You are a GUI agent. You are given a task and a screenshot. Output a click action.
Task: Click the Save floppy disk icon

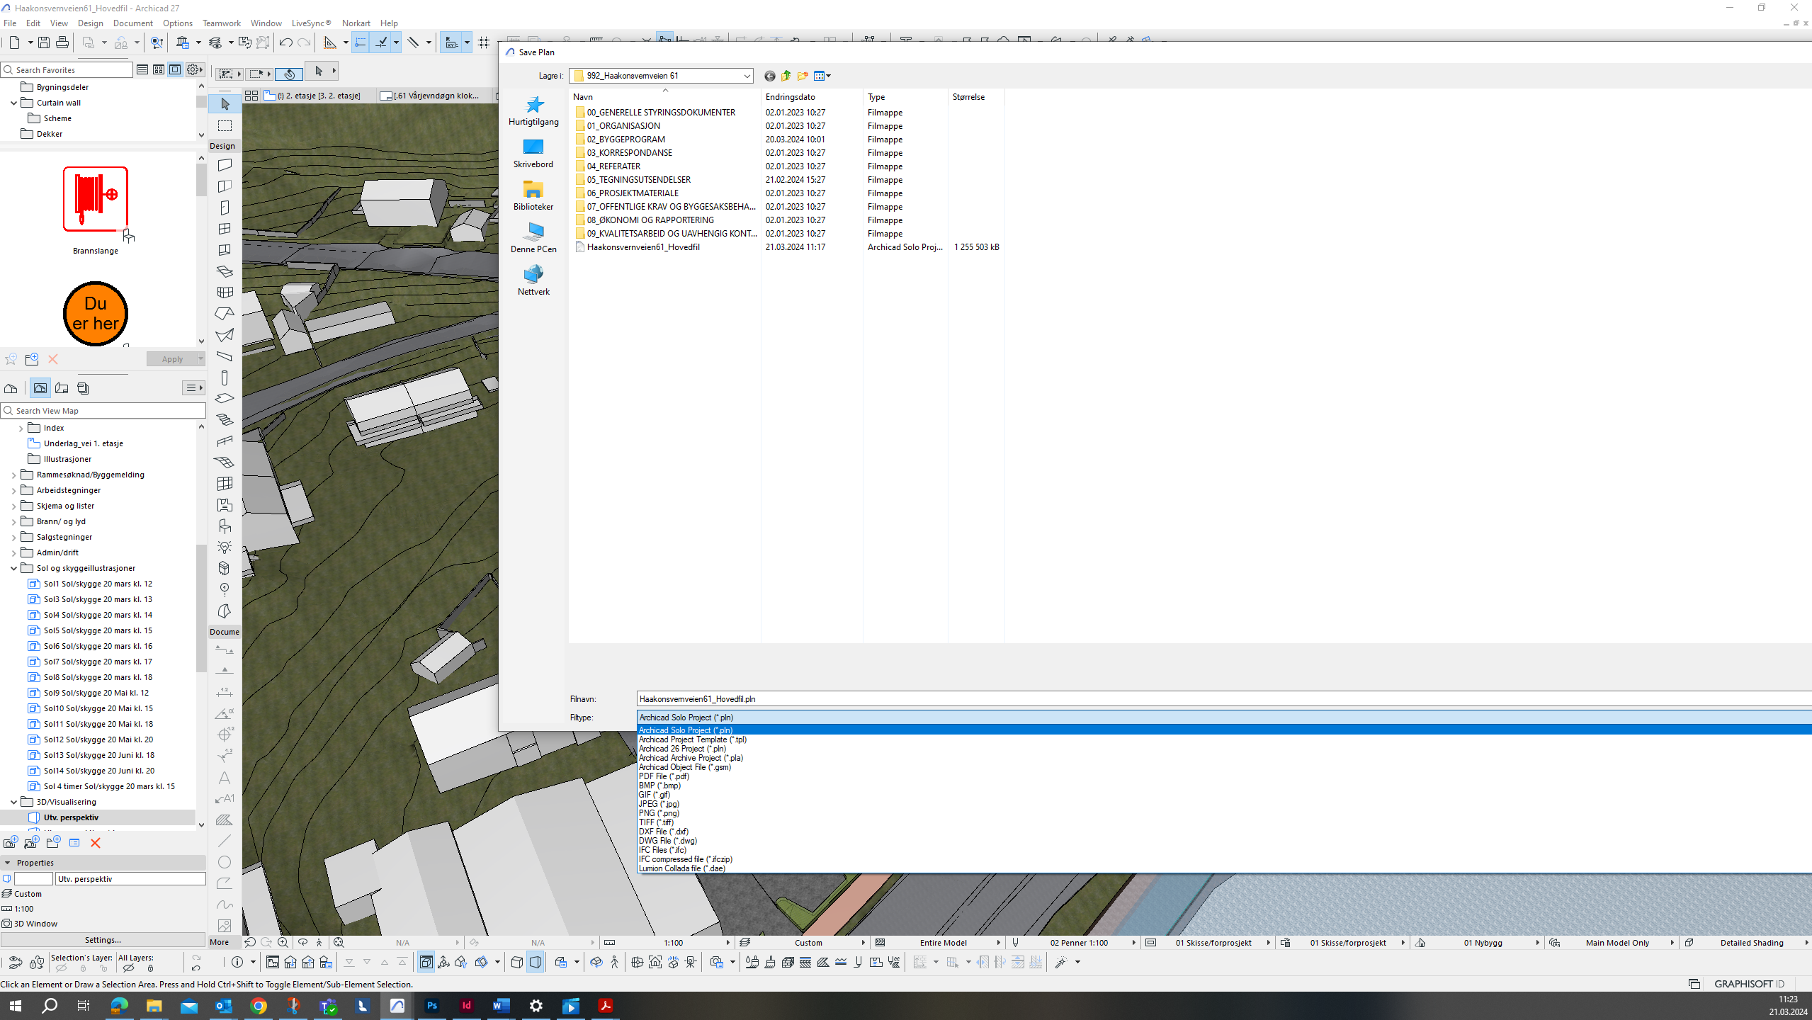coord(44,42)
